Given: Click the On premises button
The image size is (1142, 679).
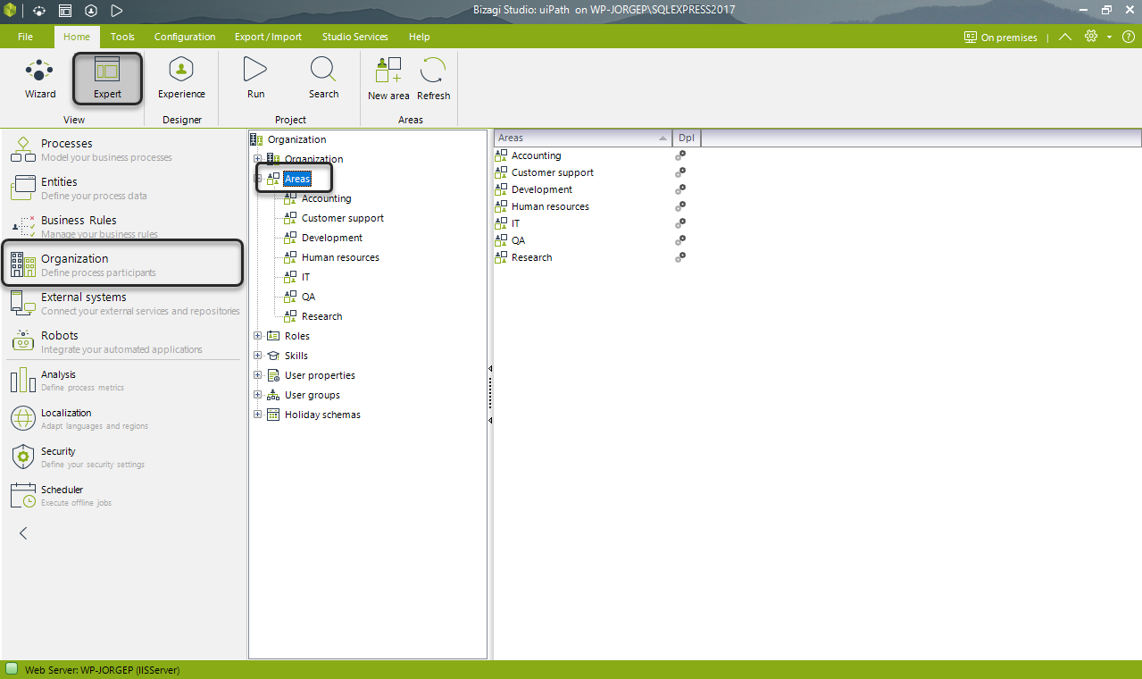Looking at the screenshot, I should (1001, 38).
